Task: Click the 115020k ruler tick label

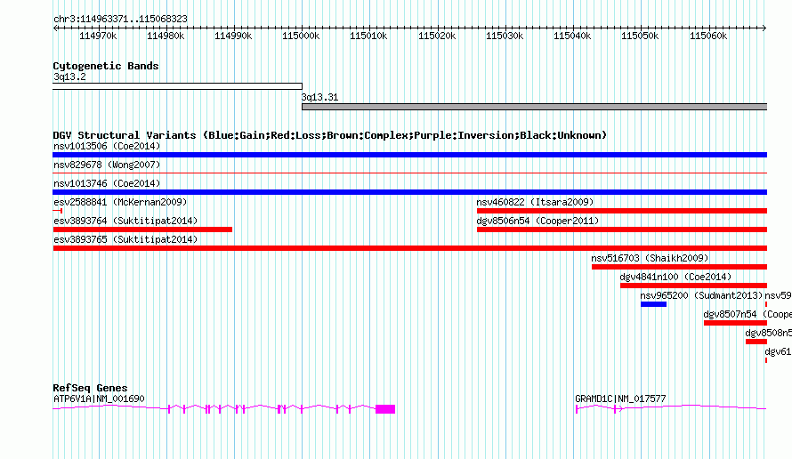Action: 437,36
